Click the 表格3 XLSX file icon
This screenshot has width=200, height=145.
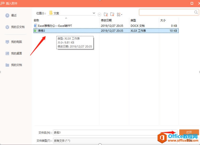click(35, 31)
